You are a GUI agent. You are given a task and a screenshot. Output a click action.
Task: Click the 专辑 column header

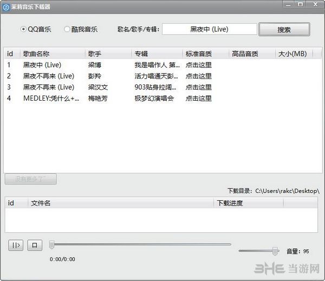[x=157, y=54]
